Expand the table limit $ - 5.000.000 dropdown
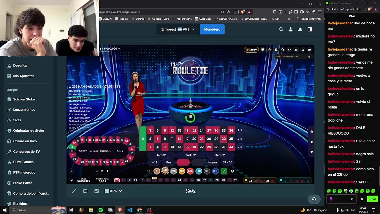Image resolution: width=380 pixels, height=214 pixels. [110, 48]
